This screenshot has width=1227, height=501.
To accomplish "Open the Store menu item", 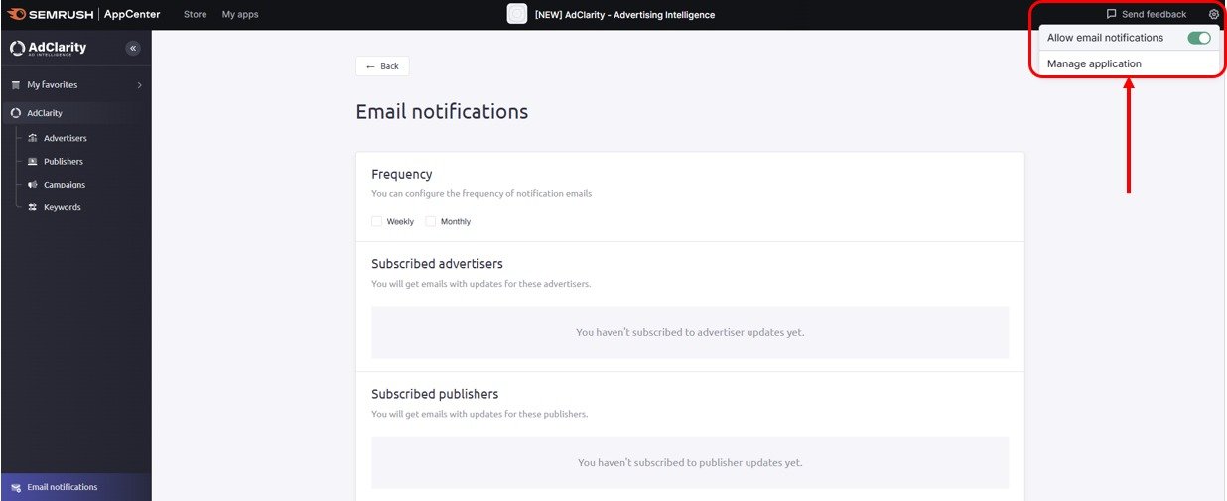I will click(x=196, y=15).
